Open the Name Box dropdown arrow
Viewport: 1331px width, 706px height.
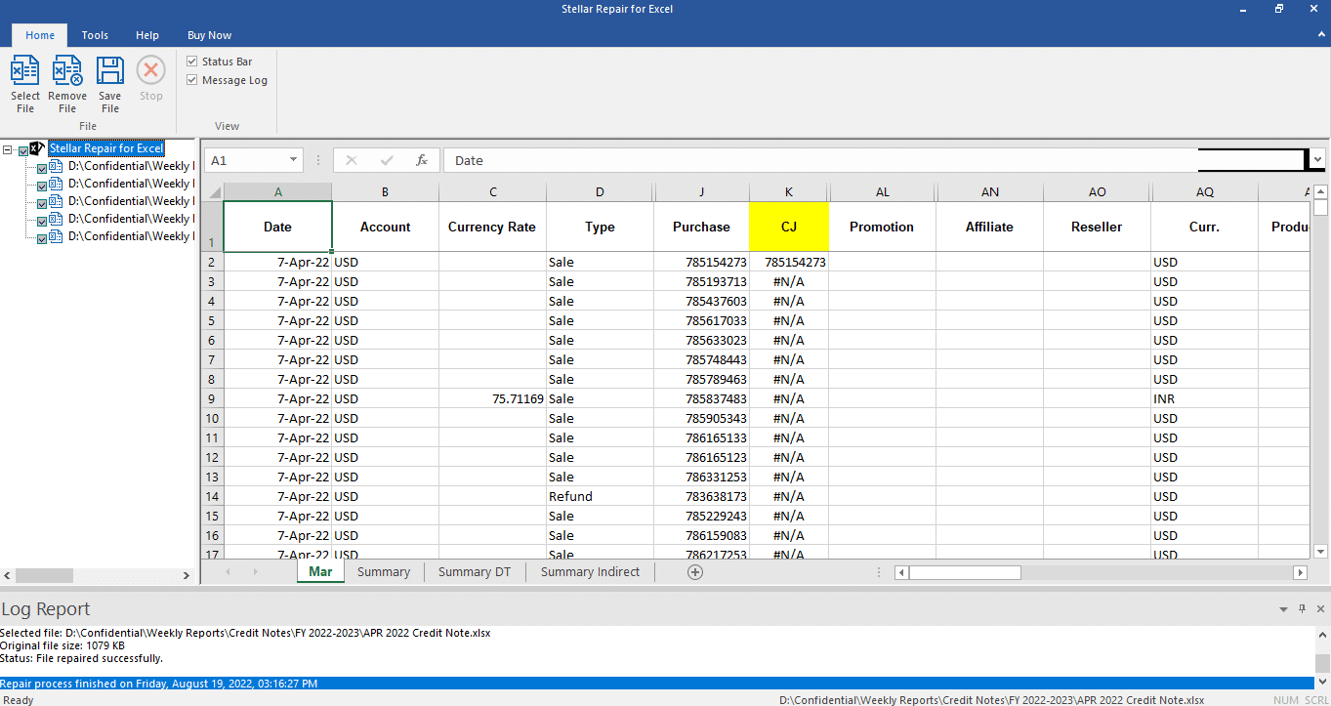(293, 160)
